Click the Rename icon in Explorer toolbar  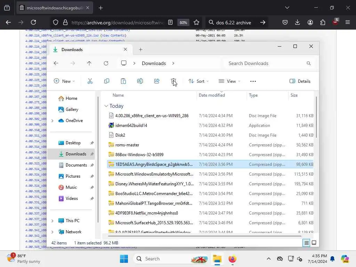(x=140, y=81)
